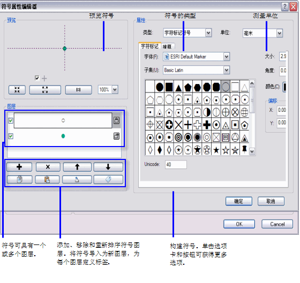
Task: Click the delete layer X button
Action: click(x=48, y=167)
